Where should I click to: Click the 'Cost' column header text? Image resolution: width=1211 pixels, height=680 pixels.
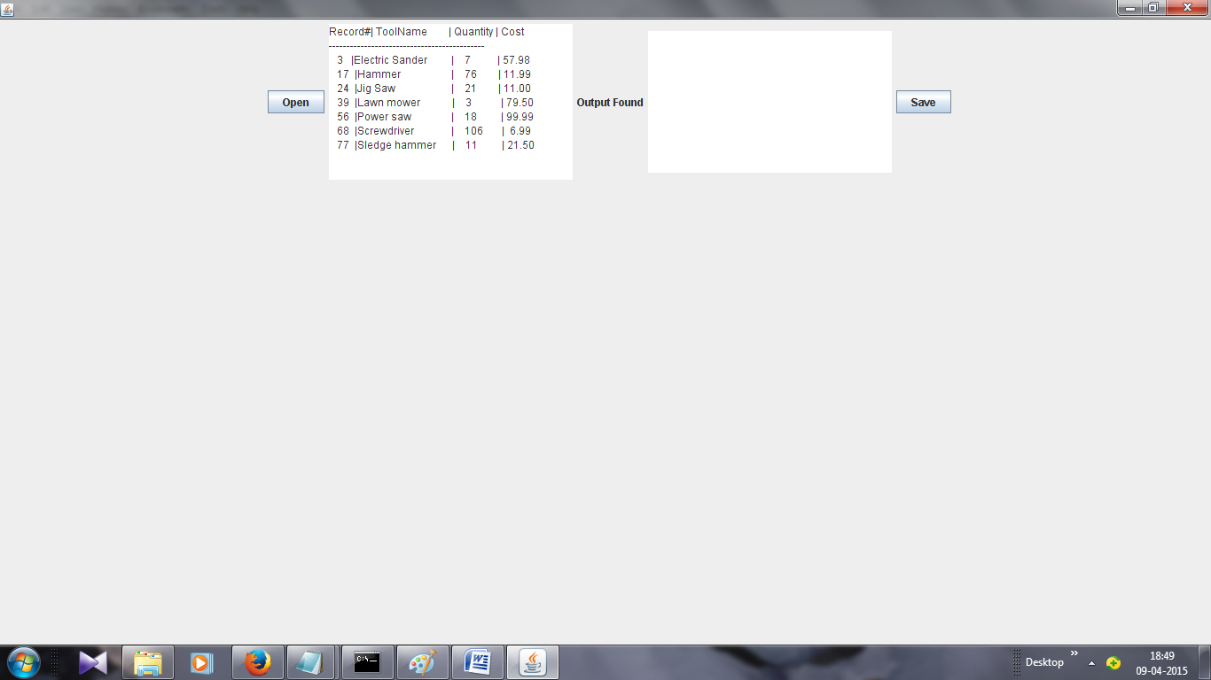pos(512,32)
